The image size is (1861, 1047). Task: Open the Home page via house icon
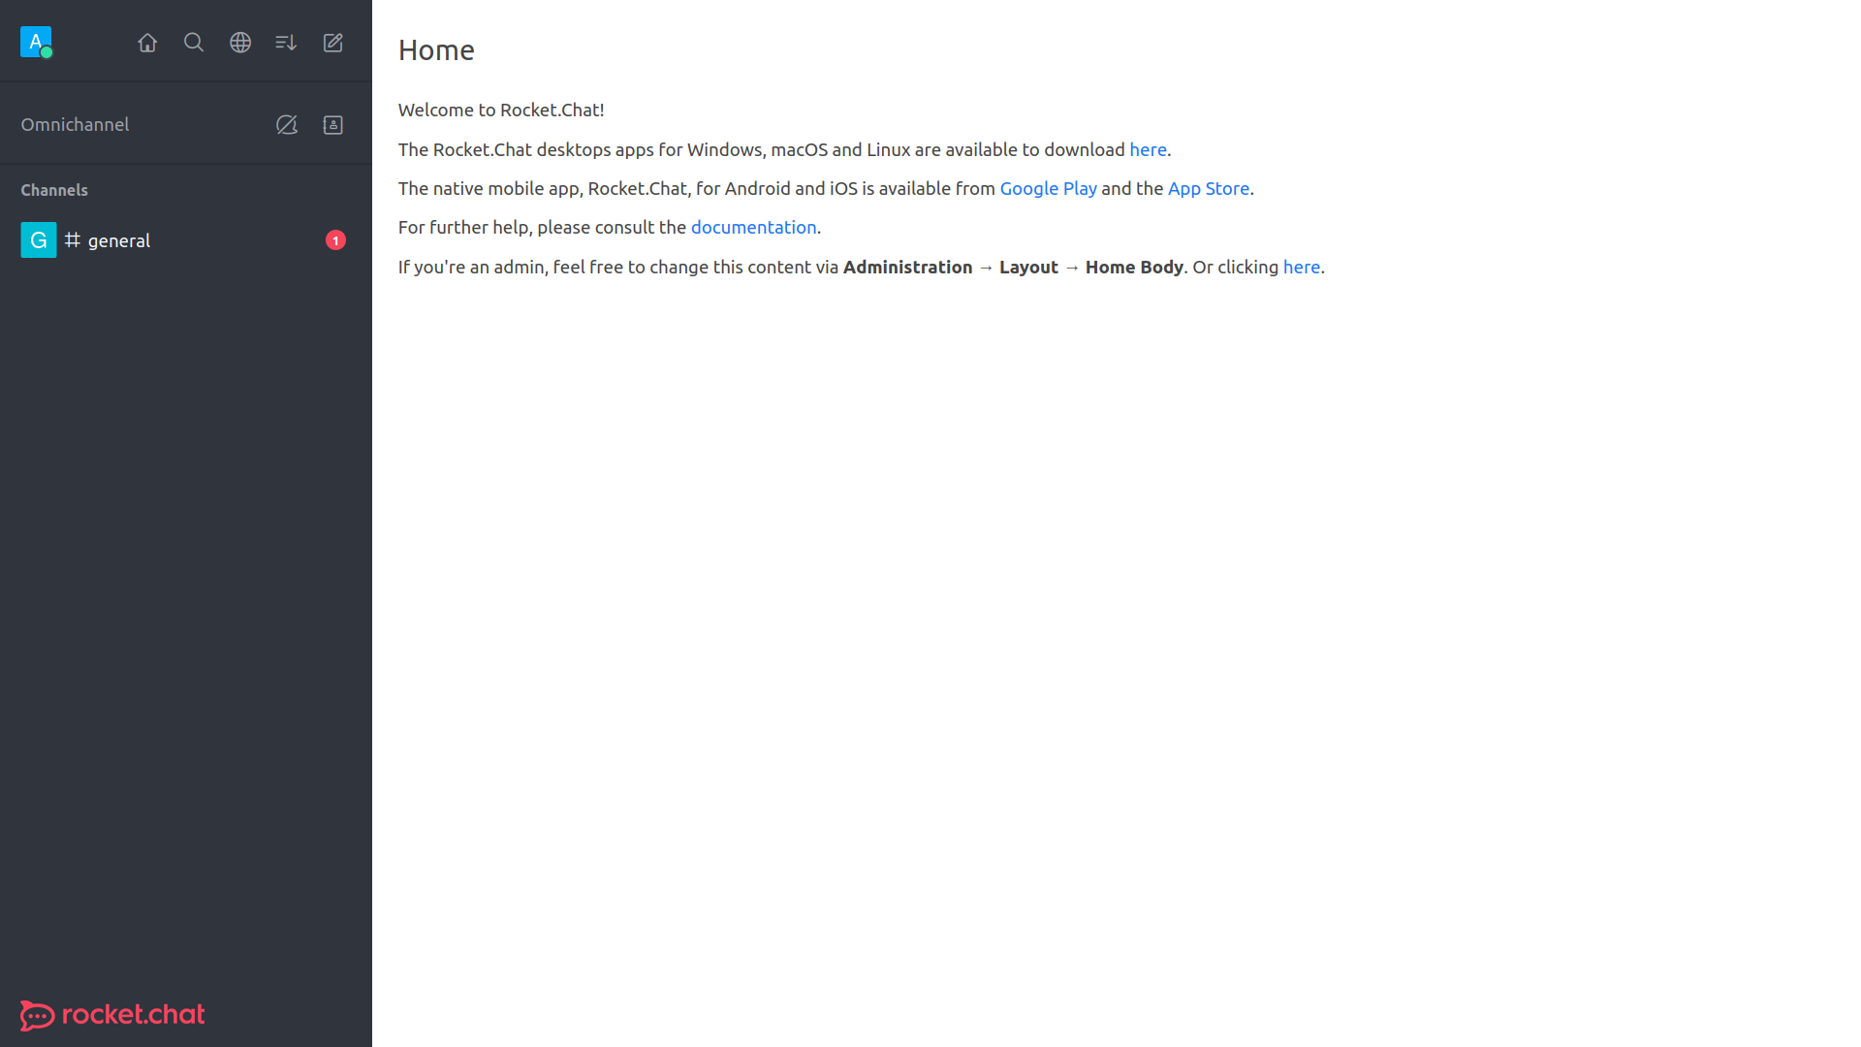point(147,43)
